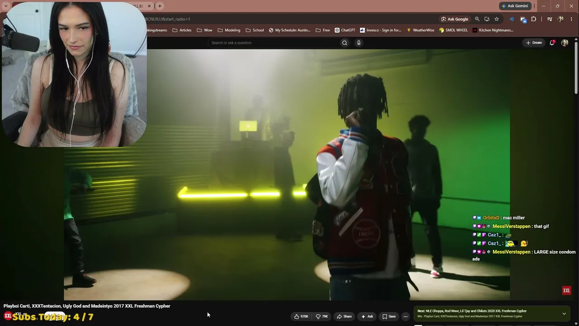Click the blue sound-wave extension icon
Image resolution: width=579 pixels, height=326 pixels.
pyautogui.click(x=512, y=19)
